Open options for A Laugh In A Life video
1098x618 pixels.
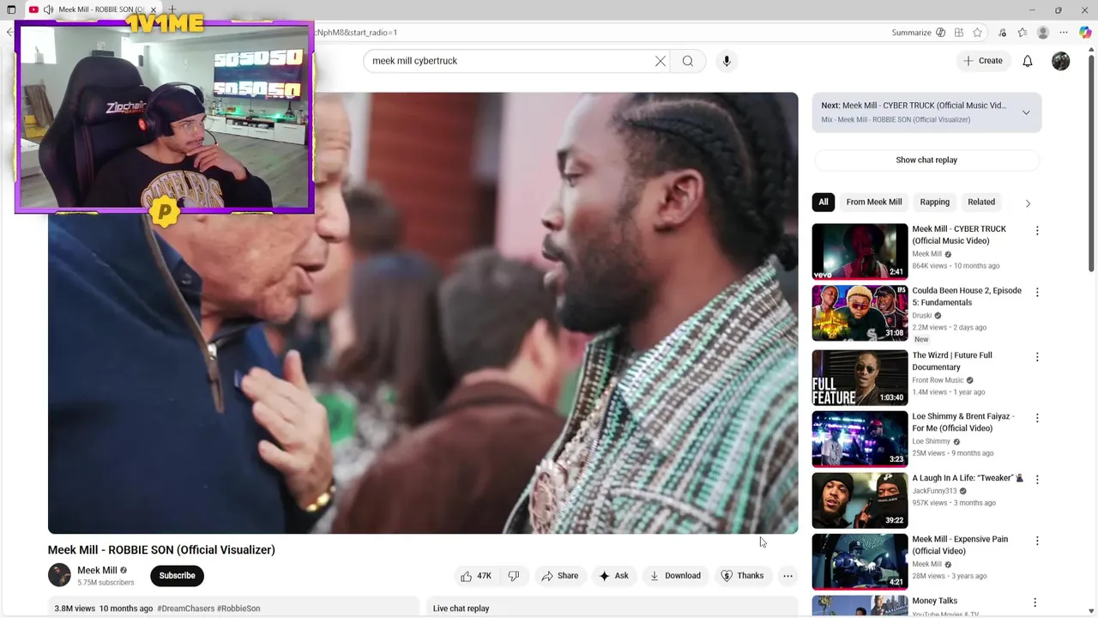coord(1037,480)
